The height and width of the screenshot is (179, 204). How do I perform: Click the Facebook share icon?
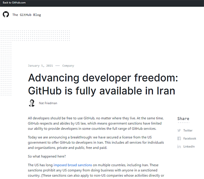point(179,138)
